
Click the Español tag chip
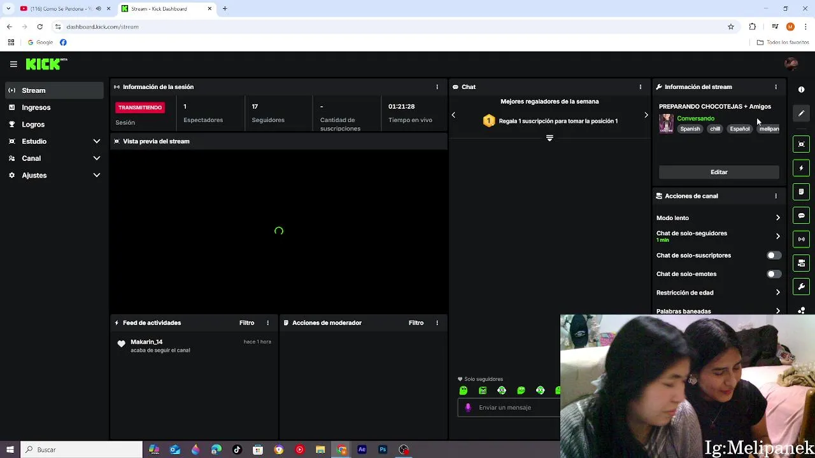pyautogui.click(x=740, y=129)
